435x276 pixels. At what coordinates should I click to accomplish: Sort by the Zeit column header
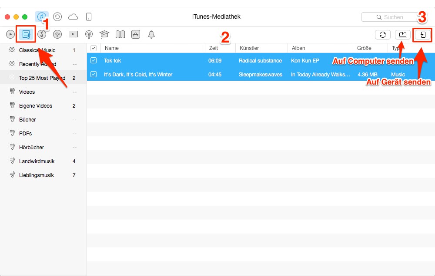220,48
